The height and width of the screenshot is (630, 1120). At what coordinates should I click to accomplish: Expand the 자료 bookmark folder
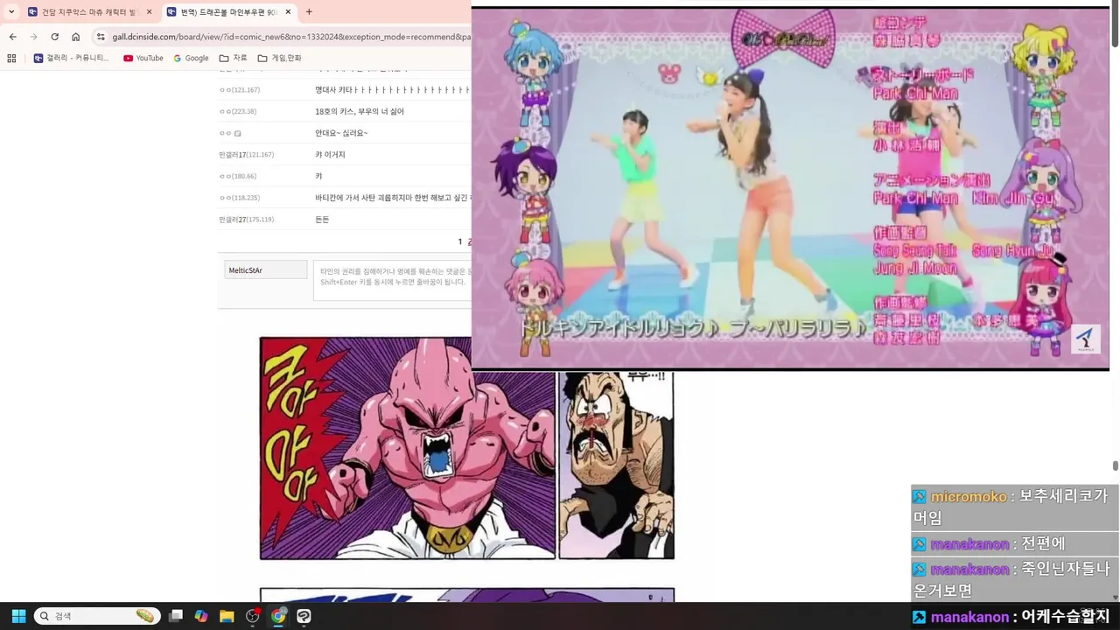pyautogui.click(x=233, y=59)
